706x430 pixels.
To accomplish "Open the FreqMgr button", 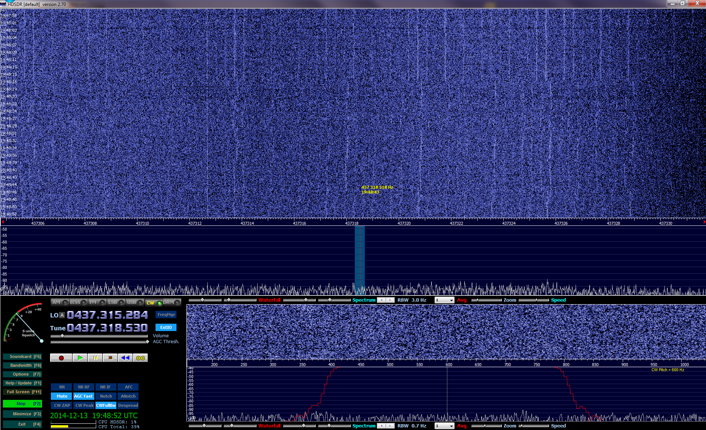I will 166,314.
